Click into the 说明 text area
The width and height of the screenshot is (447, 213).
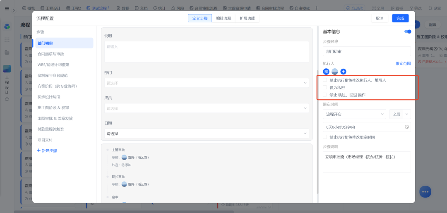tap(207, 52)
